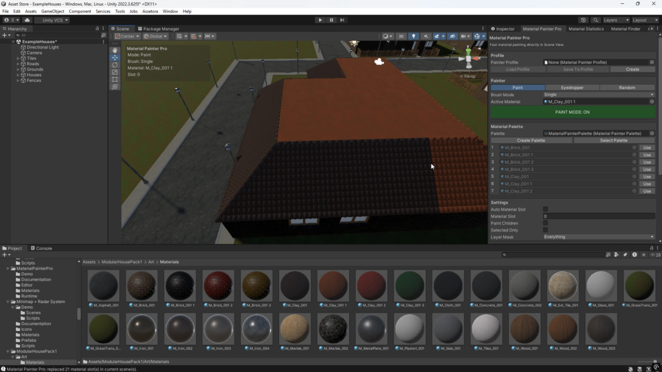This screenshot has height=372, width=662.
Task: Switch painter to Random mode
Action: click(x=627, y=87)
